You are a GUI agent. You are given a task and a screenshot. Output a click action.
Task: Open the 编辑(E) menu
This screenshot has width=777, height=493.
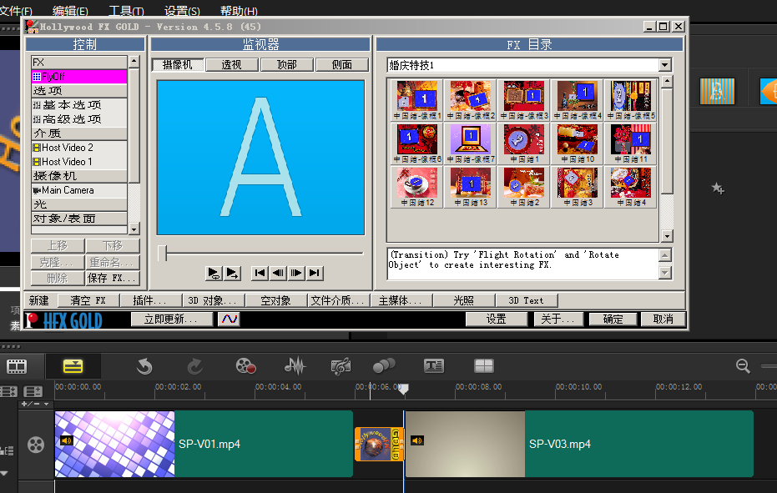(70, 10)
